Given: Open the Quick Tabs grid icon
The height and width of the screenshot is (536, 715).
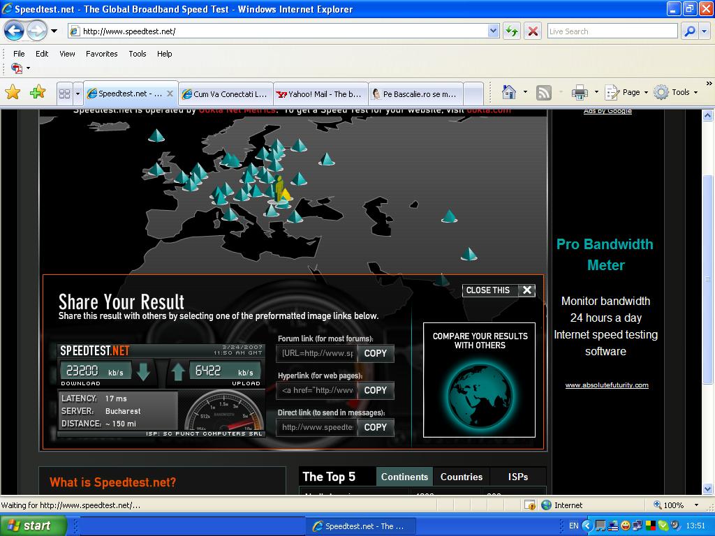Looking at the screenshot, I should (x=64, y=93).
